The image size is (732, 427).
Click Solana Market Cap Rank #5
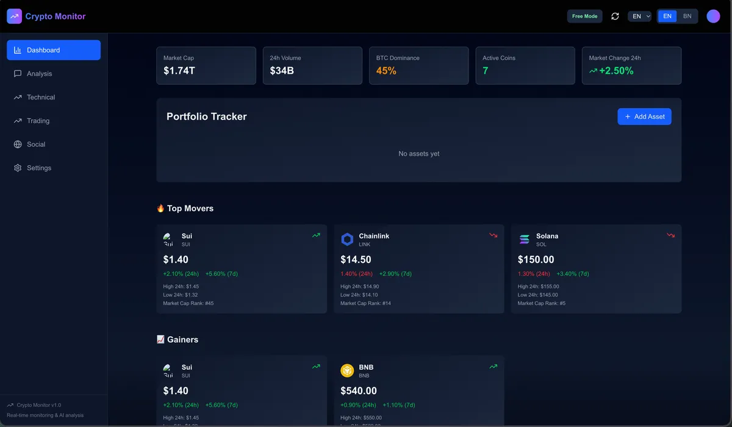point(542,303)
